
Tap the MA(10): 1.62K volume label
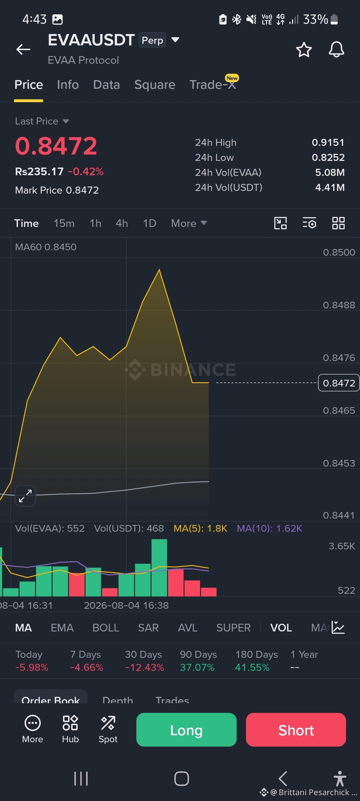point(269,528)
